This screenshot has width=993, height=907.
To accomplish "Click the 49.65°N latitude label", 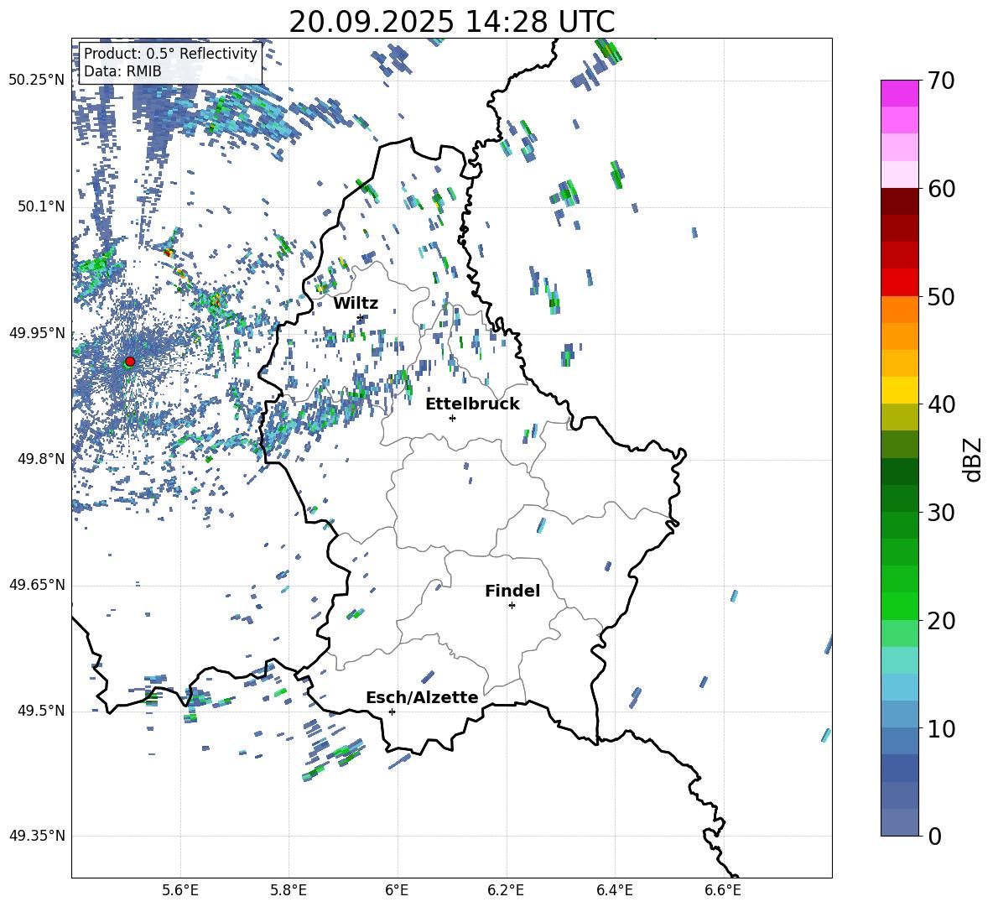I will pyautogui.click(x=38, y=584).
